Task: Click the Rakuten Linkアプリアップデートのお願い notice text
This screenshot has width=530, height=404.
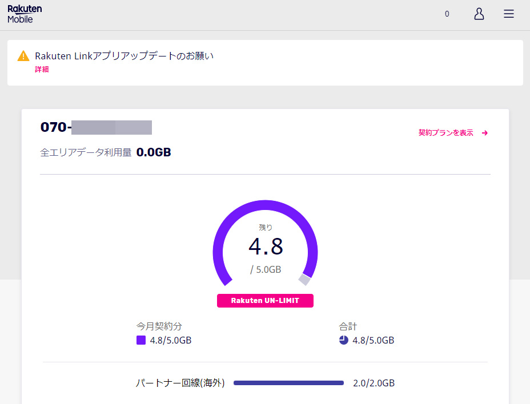Action: (x=124, y=56)
